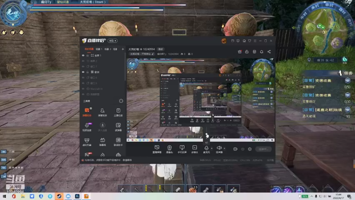Open Steam from the Windows taskbar
Image resolution: width=355 pixels, height=200 pixels.
pyautogui.click(x=59, y=196)
